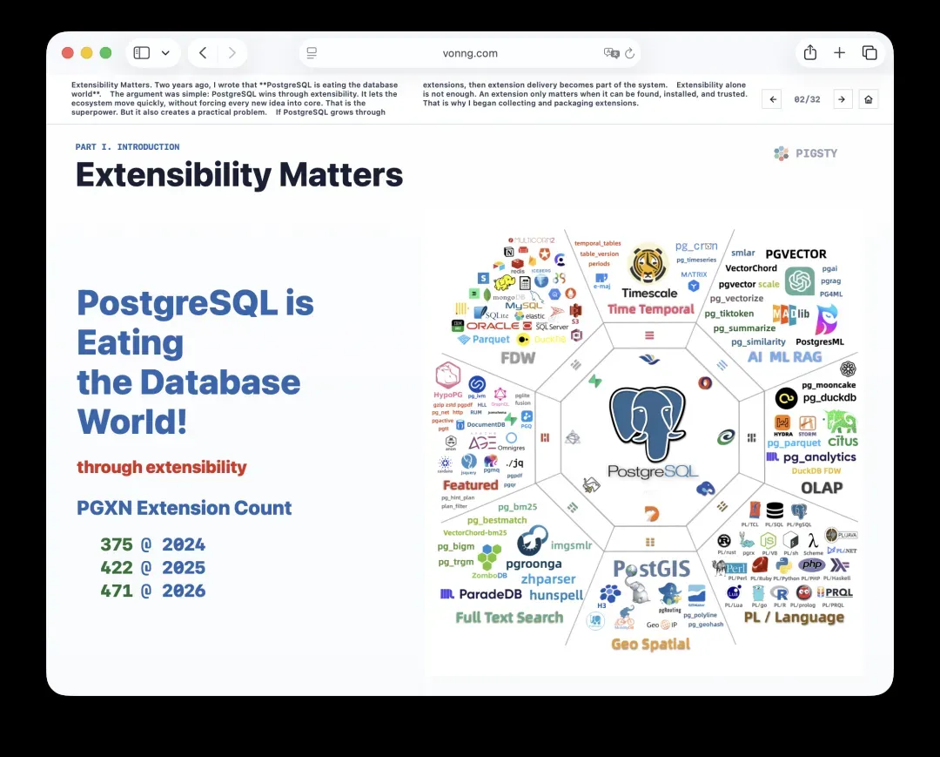Click the slide counter 02/32
The image size is (940, 757).
click(x=807, y=99)
